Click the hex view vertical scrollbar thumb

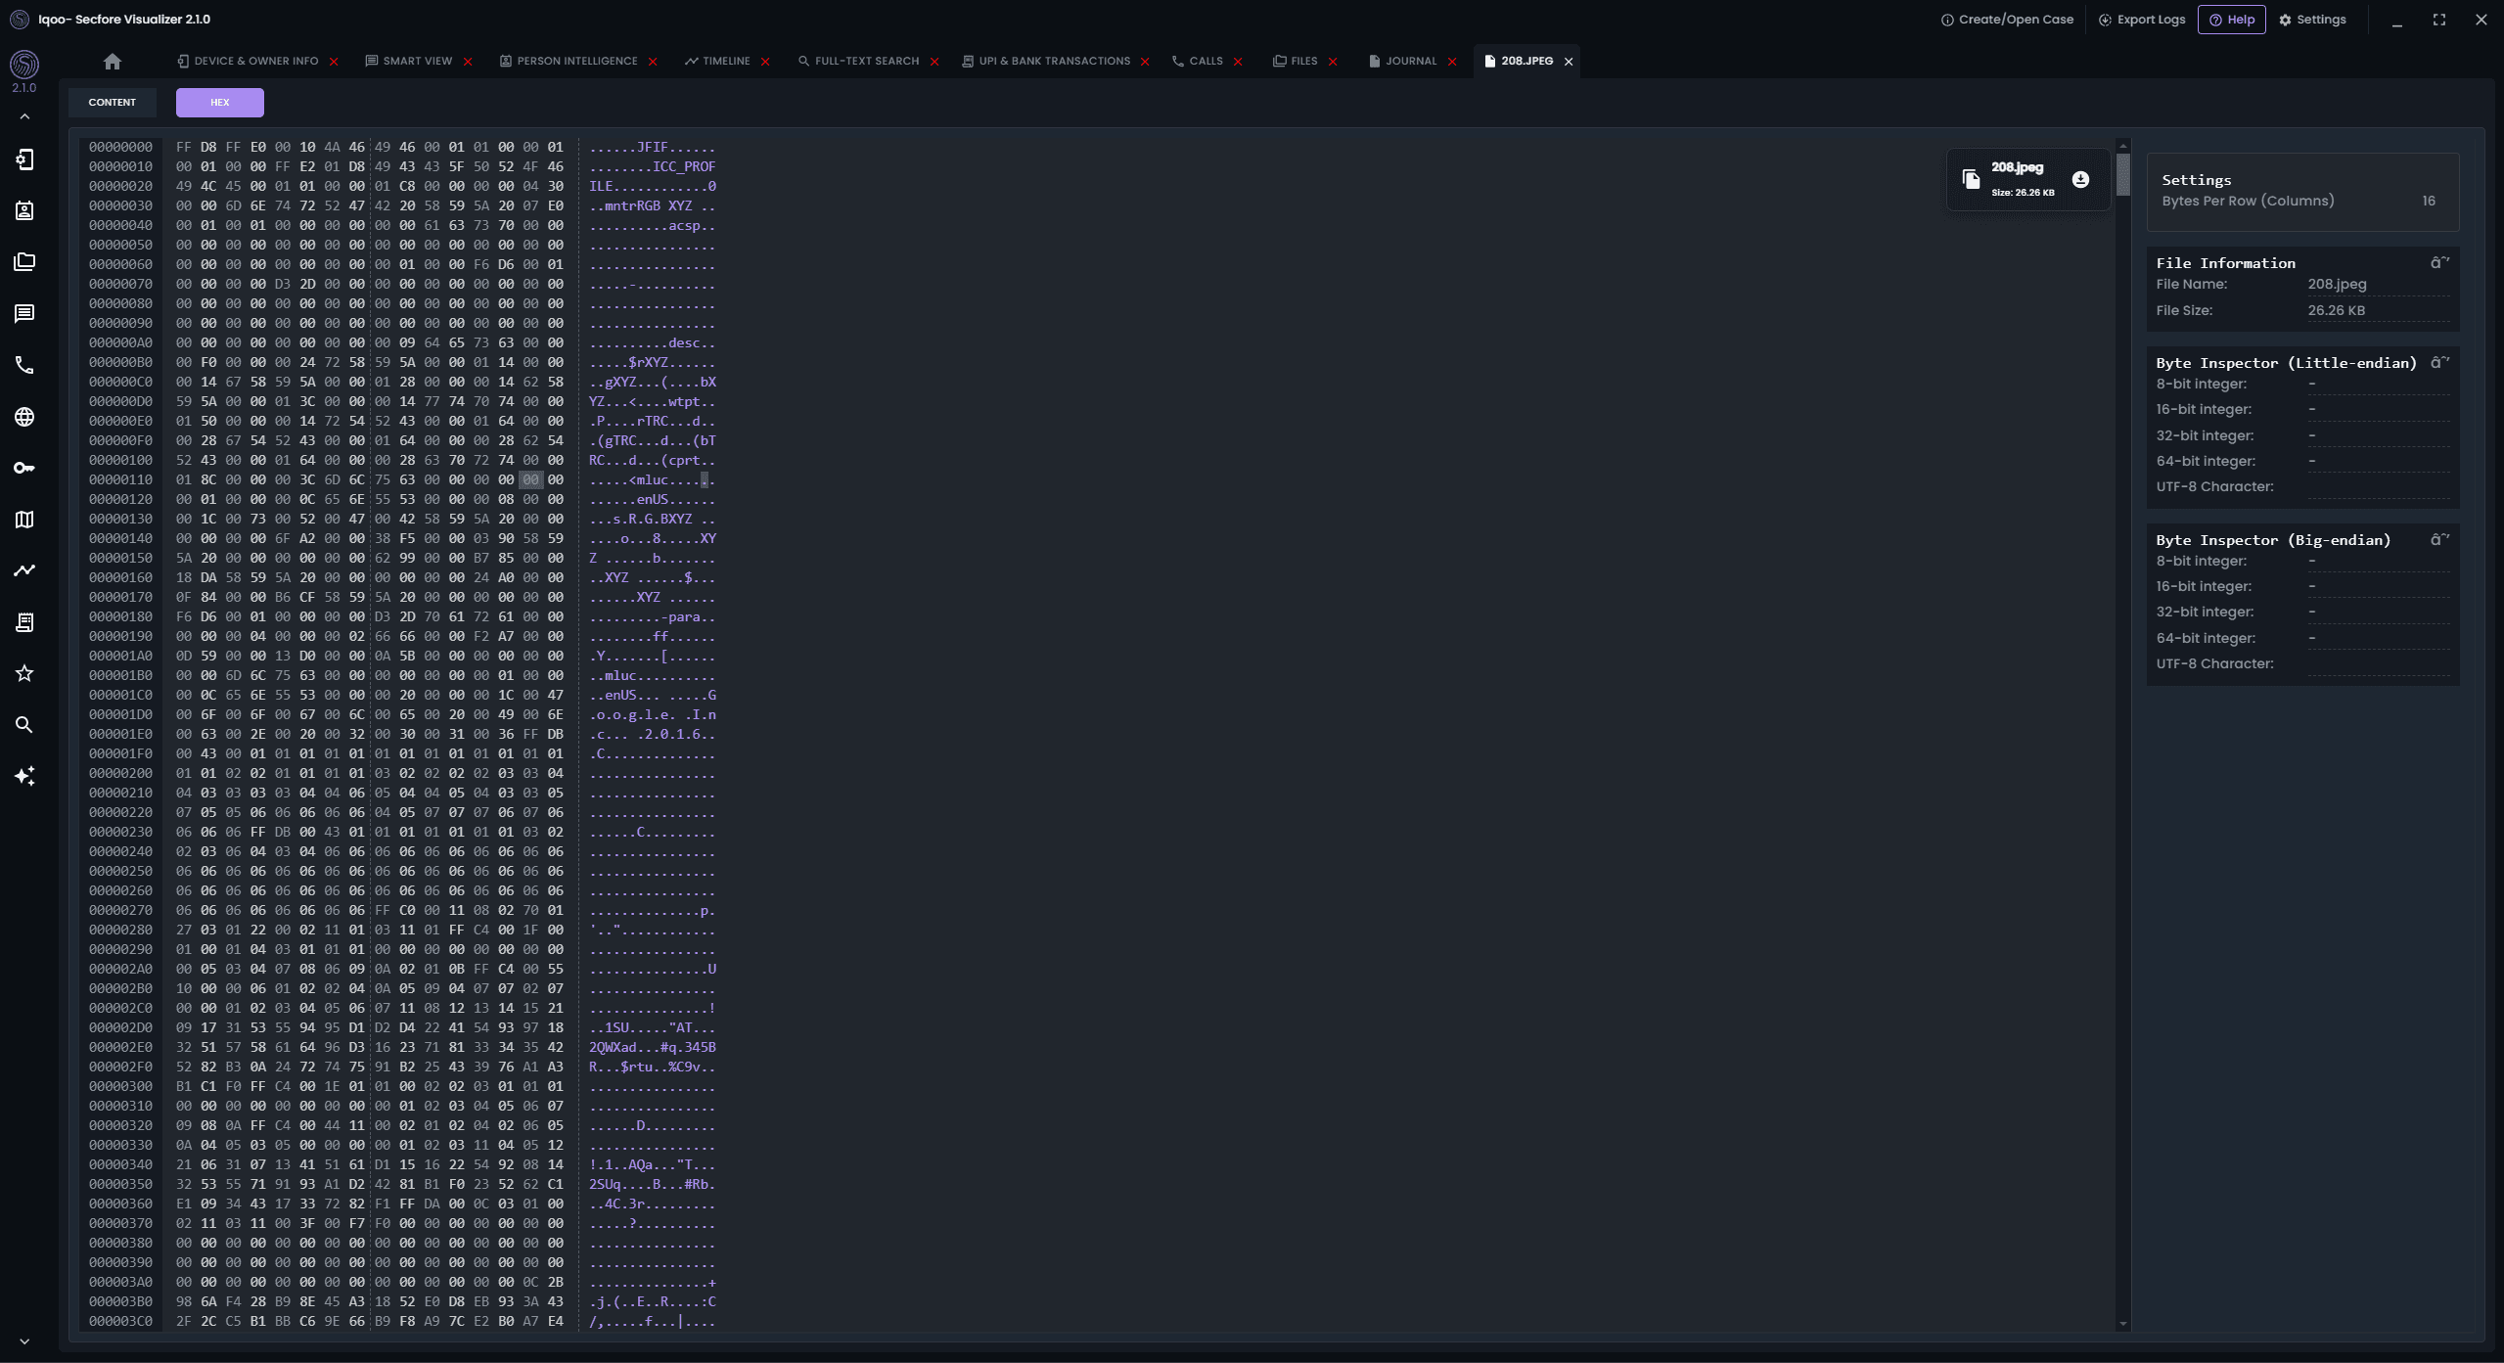2122,174
